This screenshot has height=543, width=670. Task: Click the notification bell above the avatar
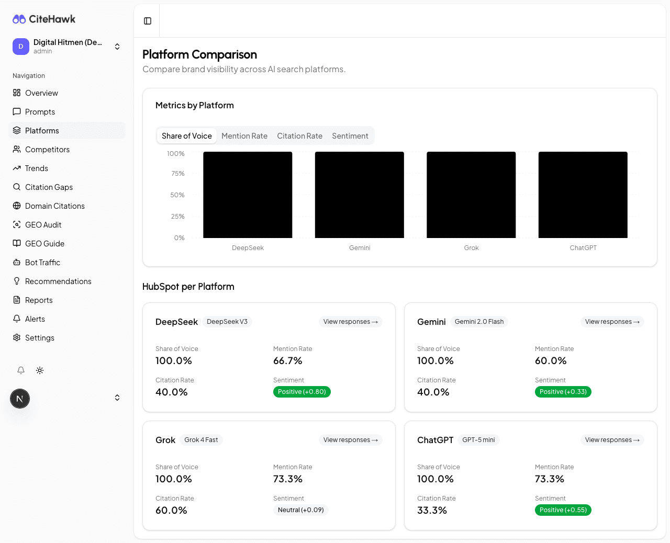[21, 370]
